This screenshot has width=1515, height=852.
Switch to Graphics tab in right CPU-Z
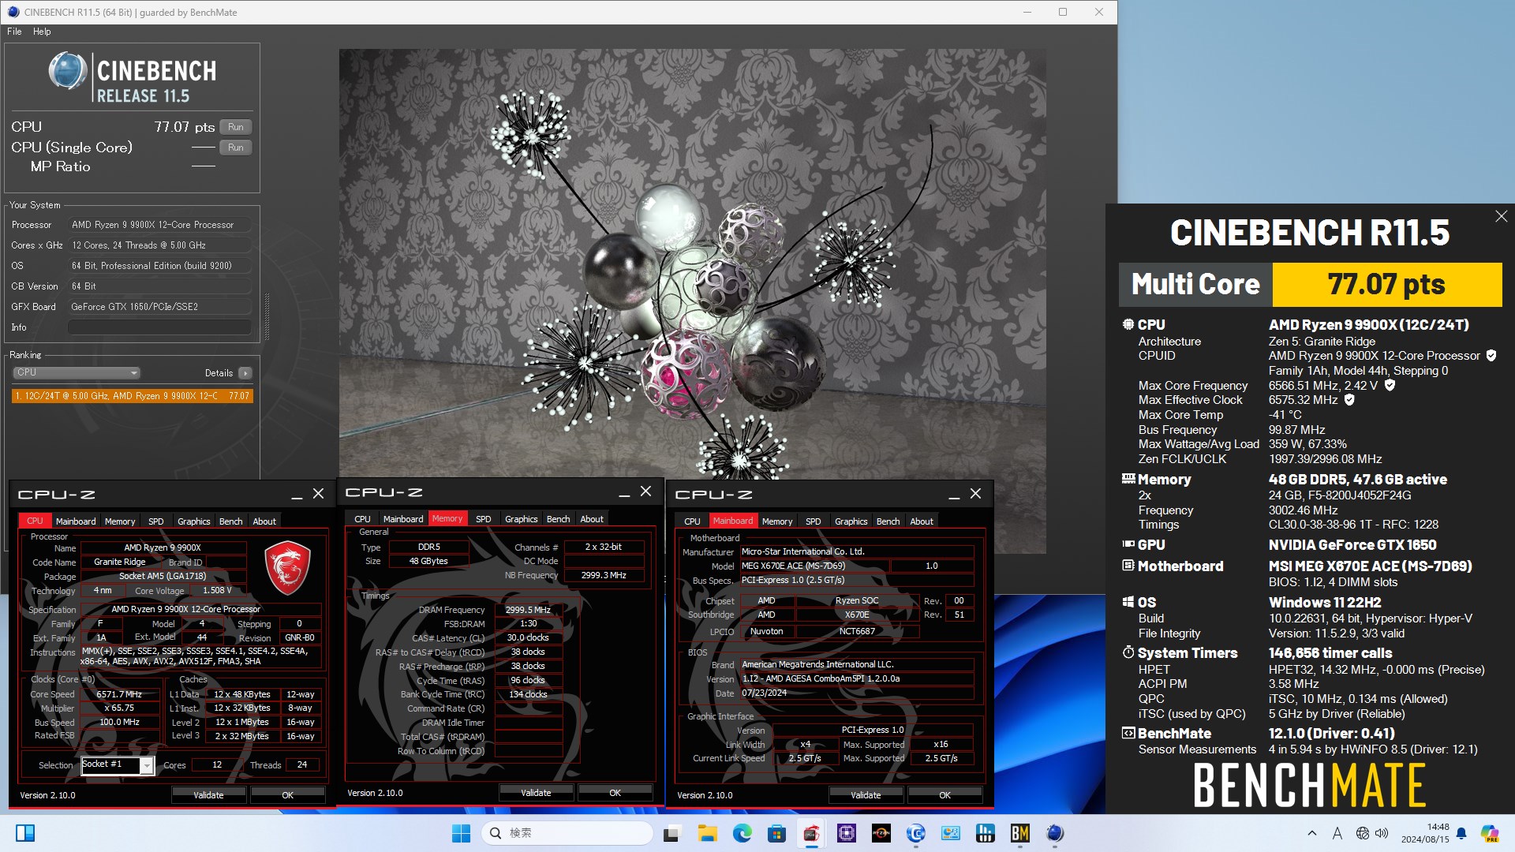(851, 521)
